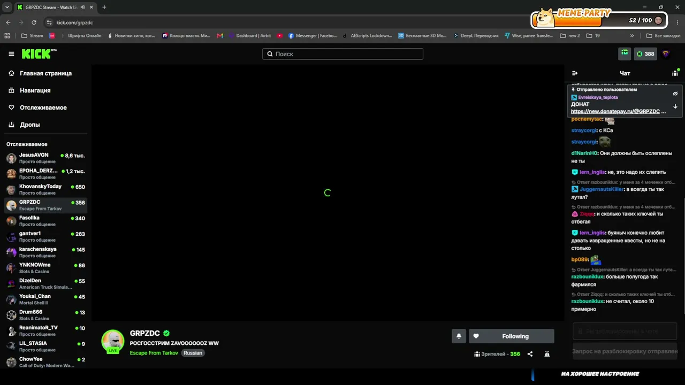The width and height of the screenshot is (685, 385).
Task: Open ChowYee channel from followed list
Action: pos(45,362)
